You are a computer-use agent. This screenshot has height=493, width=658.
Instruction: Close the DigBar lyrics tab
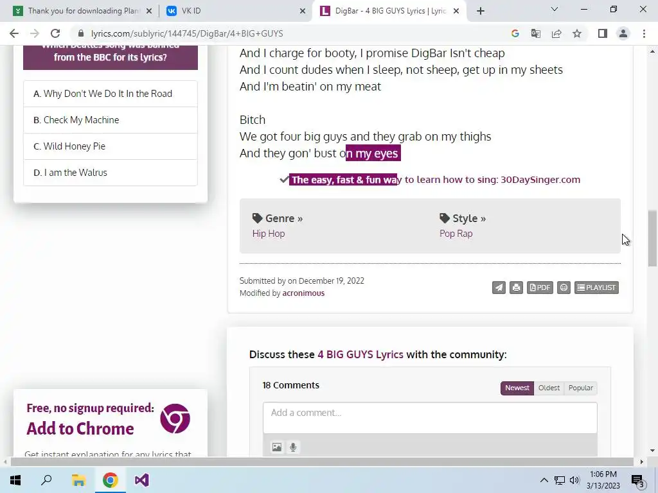coord(457,11)
